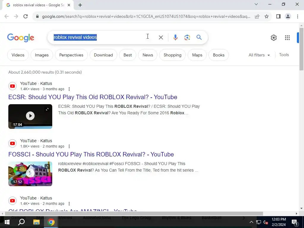Click the vertical page scrollbar
This screenshot has height=228, width=304.
pyautogui.click(x=301, y=49)
